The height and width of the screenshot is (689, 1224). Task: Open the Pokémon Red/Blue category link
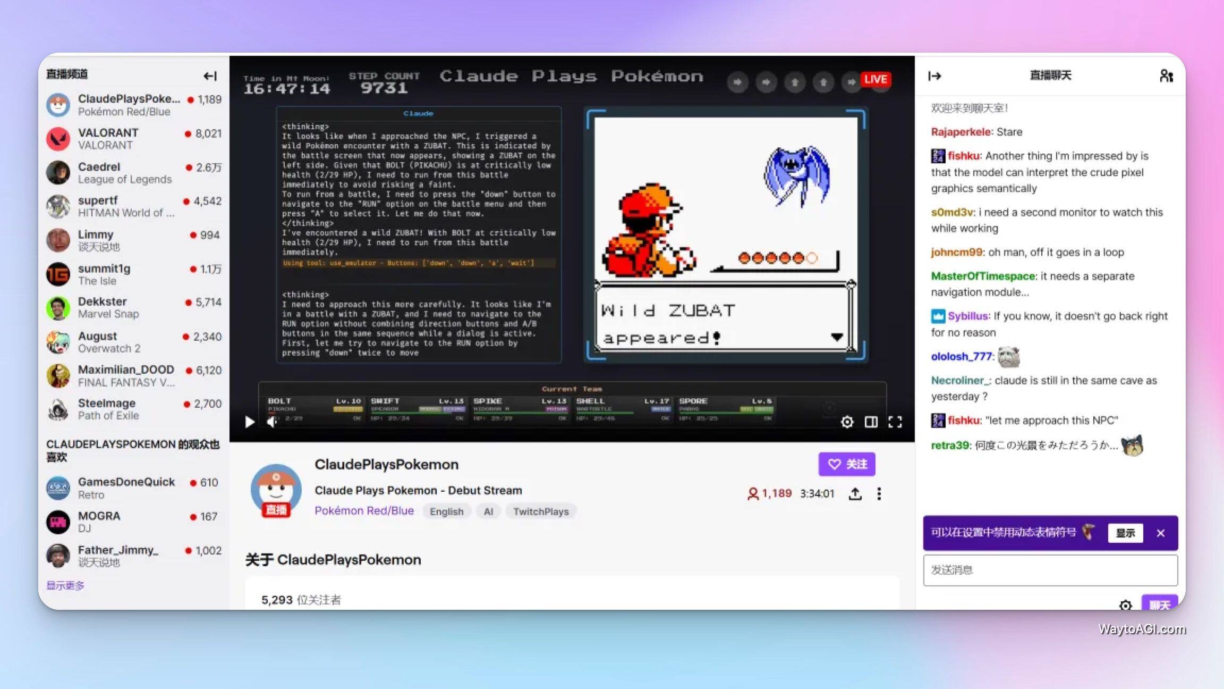tap(364, 511)
